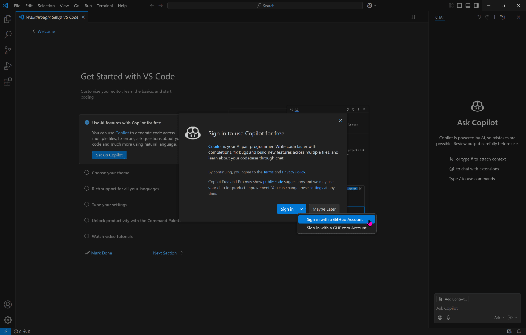Screen dimensions: 526x335
Task: Open the Terms link in dialog
Action: 268,172
